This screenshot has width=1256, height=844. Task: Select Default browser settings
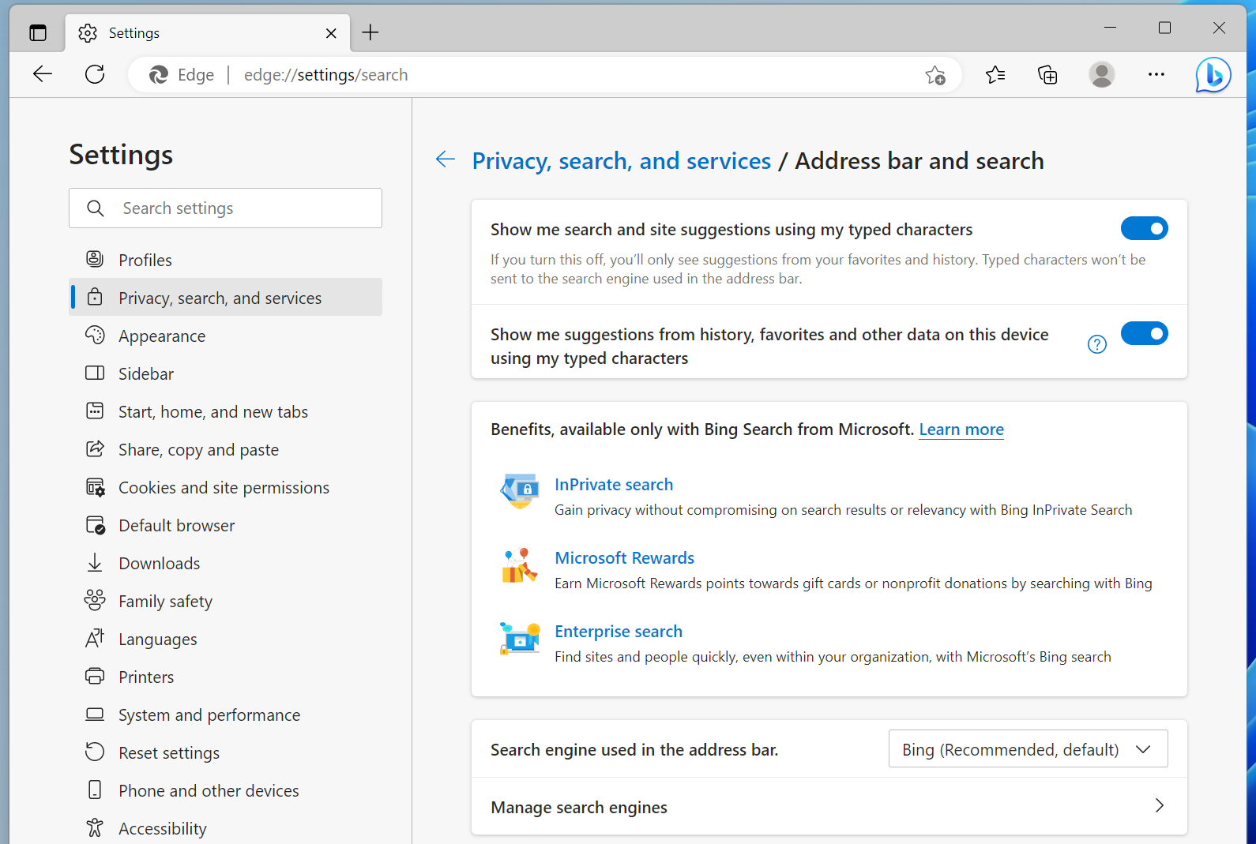(x=226, y=524)
